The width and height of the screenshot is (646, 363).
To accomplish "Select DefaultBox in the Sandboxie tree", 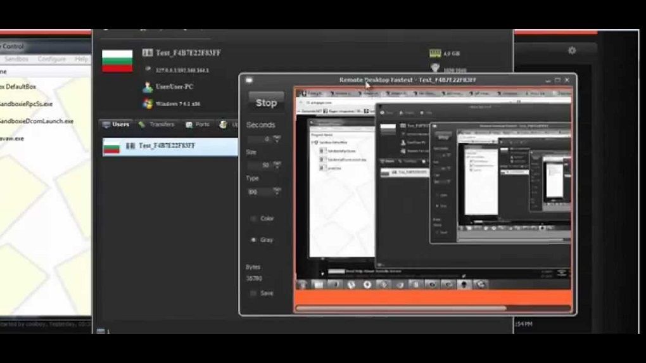I will coord(18,87).
